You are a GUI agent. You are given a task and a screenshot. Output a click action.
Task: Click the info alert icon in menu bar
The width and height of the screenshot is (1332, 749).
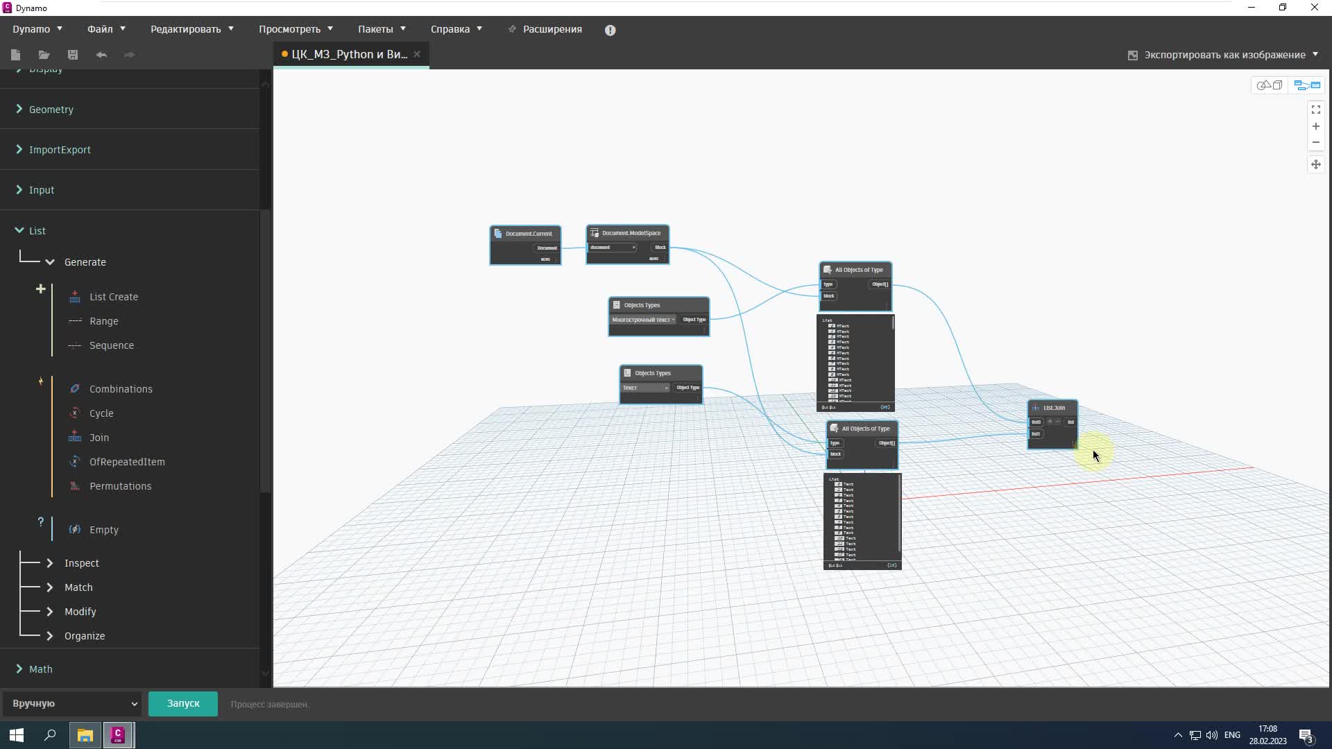[610, 30]
